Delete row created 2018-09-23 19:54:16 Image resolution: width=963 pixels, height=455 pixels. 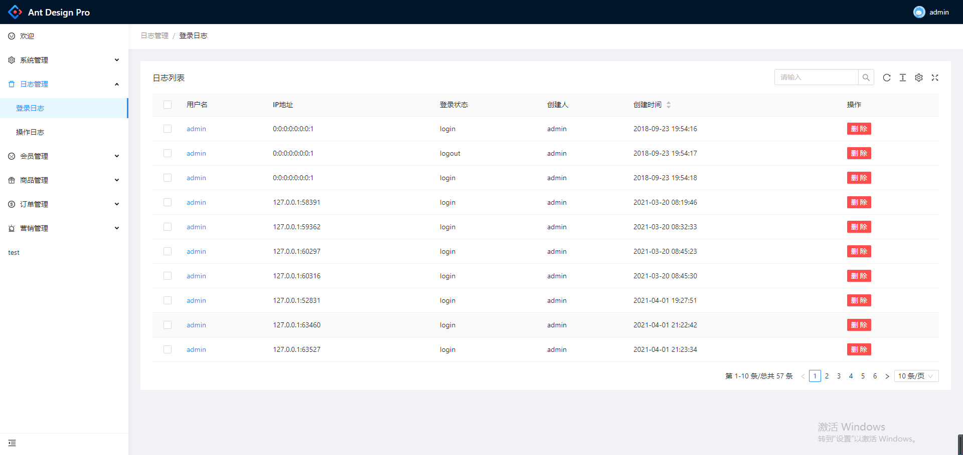[859, 129]
